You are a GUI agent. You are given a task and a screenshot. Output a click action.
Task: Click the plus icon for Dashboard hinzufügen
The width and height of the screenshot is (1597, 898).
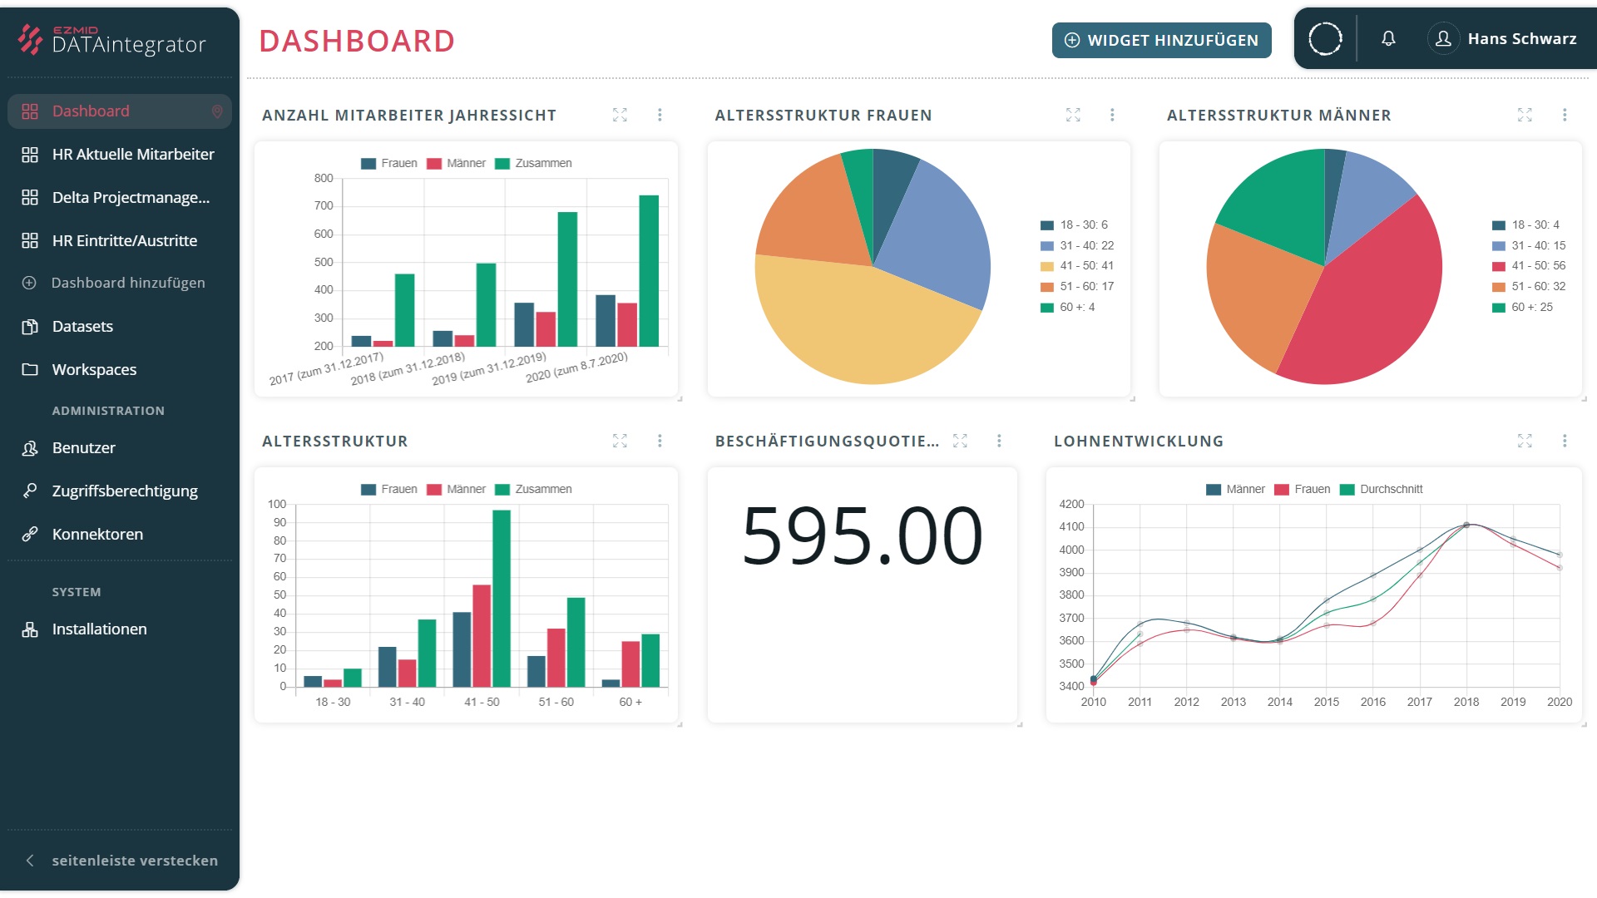(29, 283)
